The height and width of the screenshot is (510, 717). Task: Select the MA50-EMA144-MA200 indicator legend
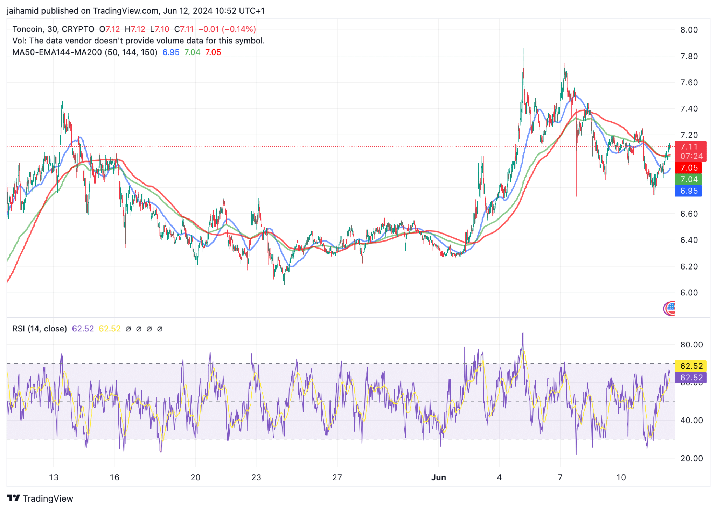pyautogui.click(x=84, y=52)
